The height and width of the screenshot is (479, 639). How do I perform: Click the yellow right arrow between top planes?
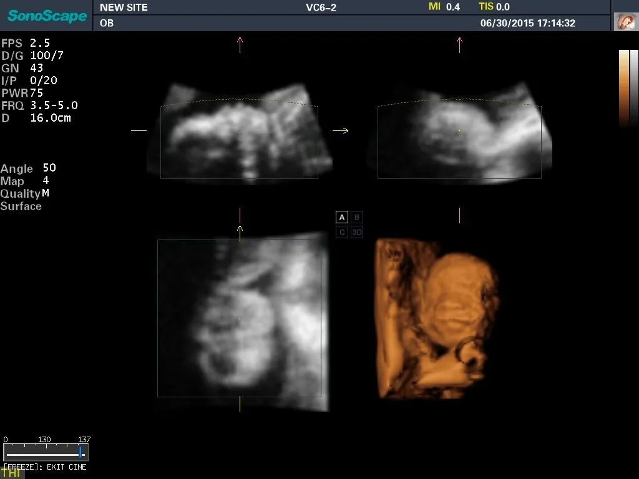coord(340,130)
